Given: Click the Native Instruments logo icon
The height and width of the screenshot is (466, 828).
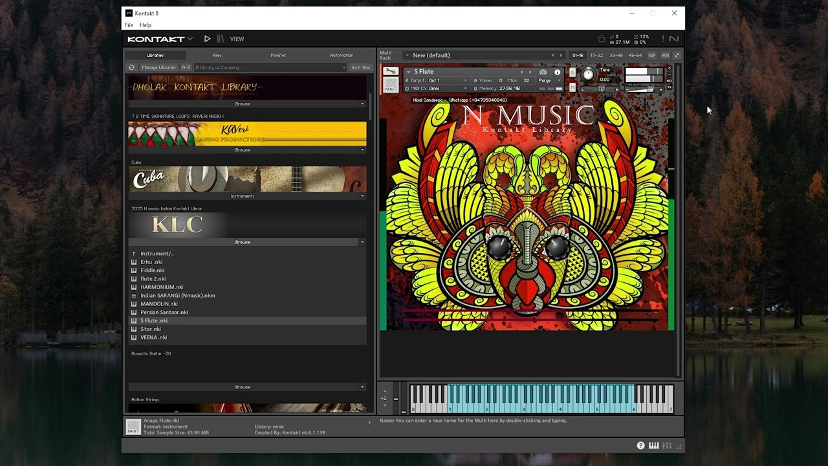Looking at the screenshot, I should pyautogui.click(x=674, y=39).
